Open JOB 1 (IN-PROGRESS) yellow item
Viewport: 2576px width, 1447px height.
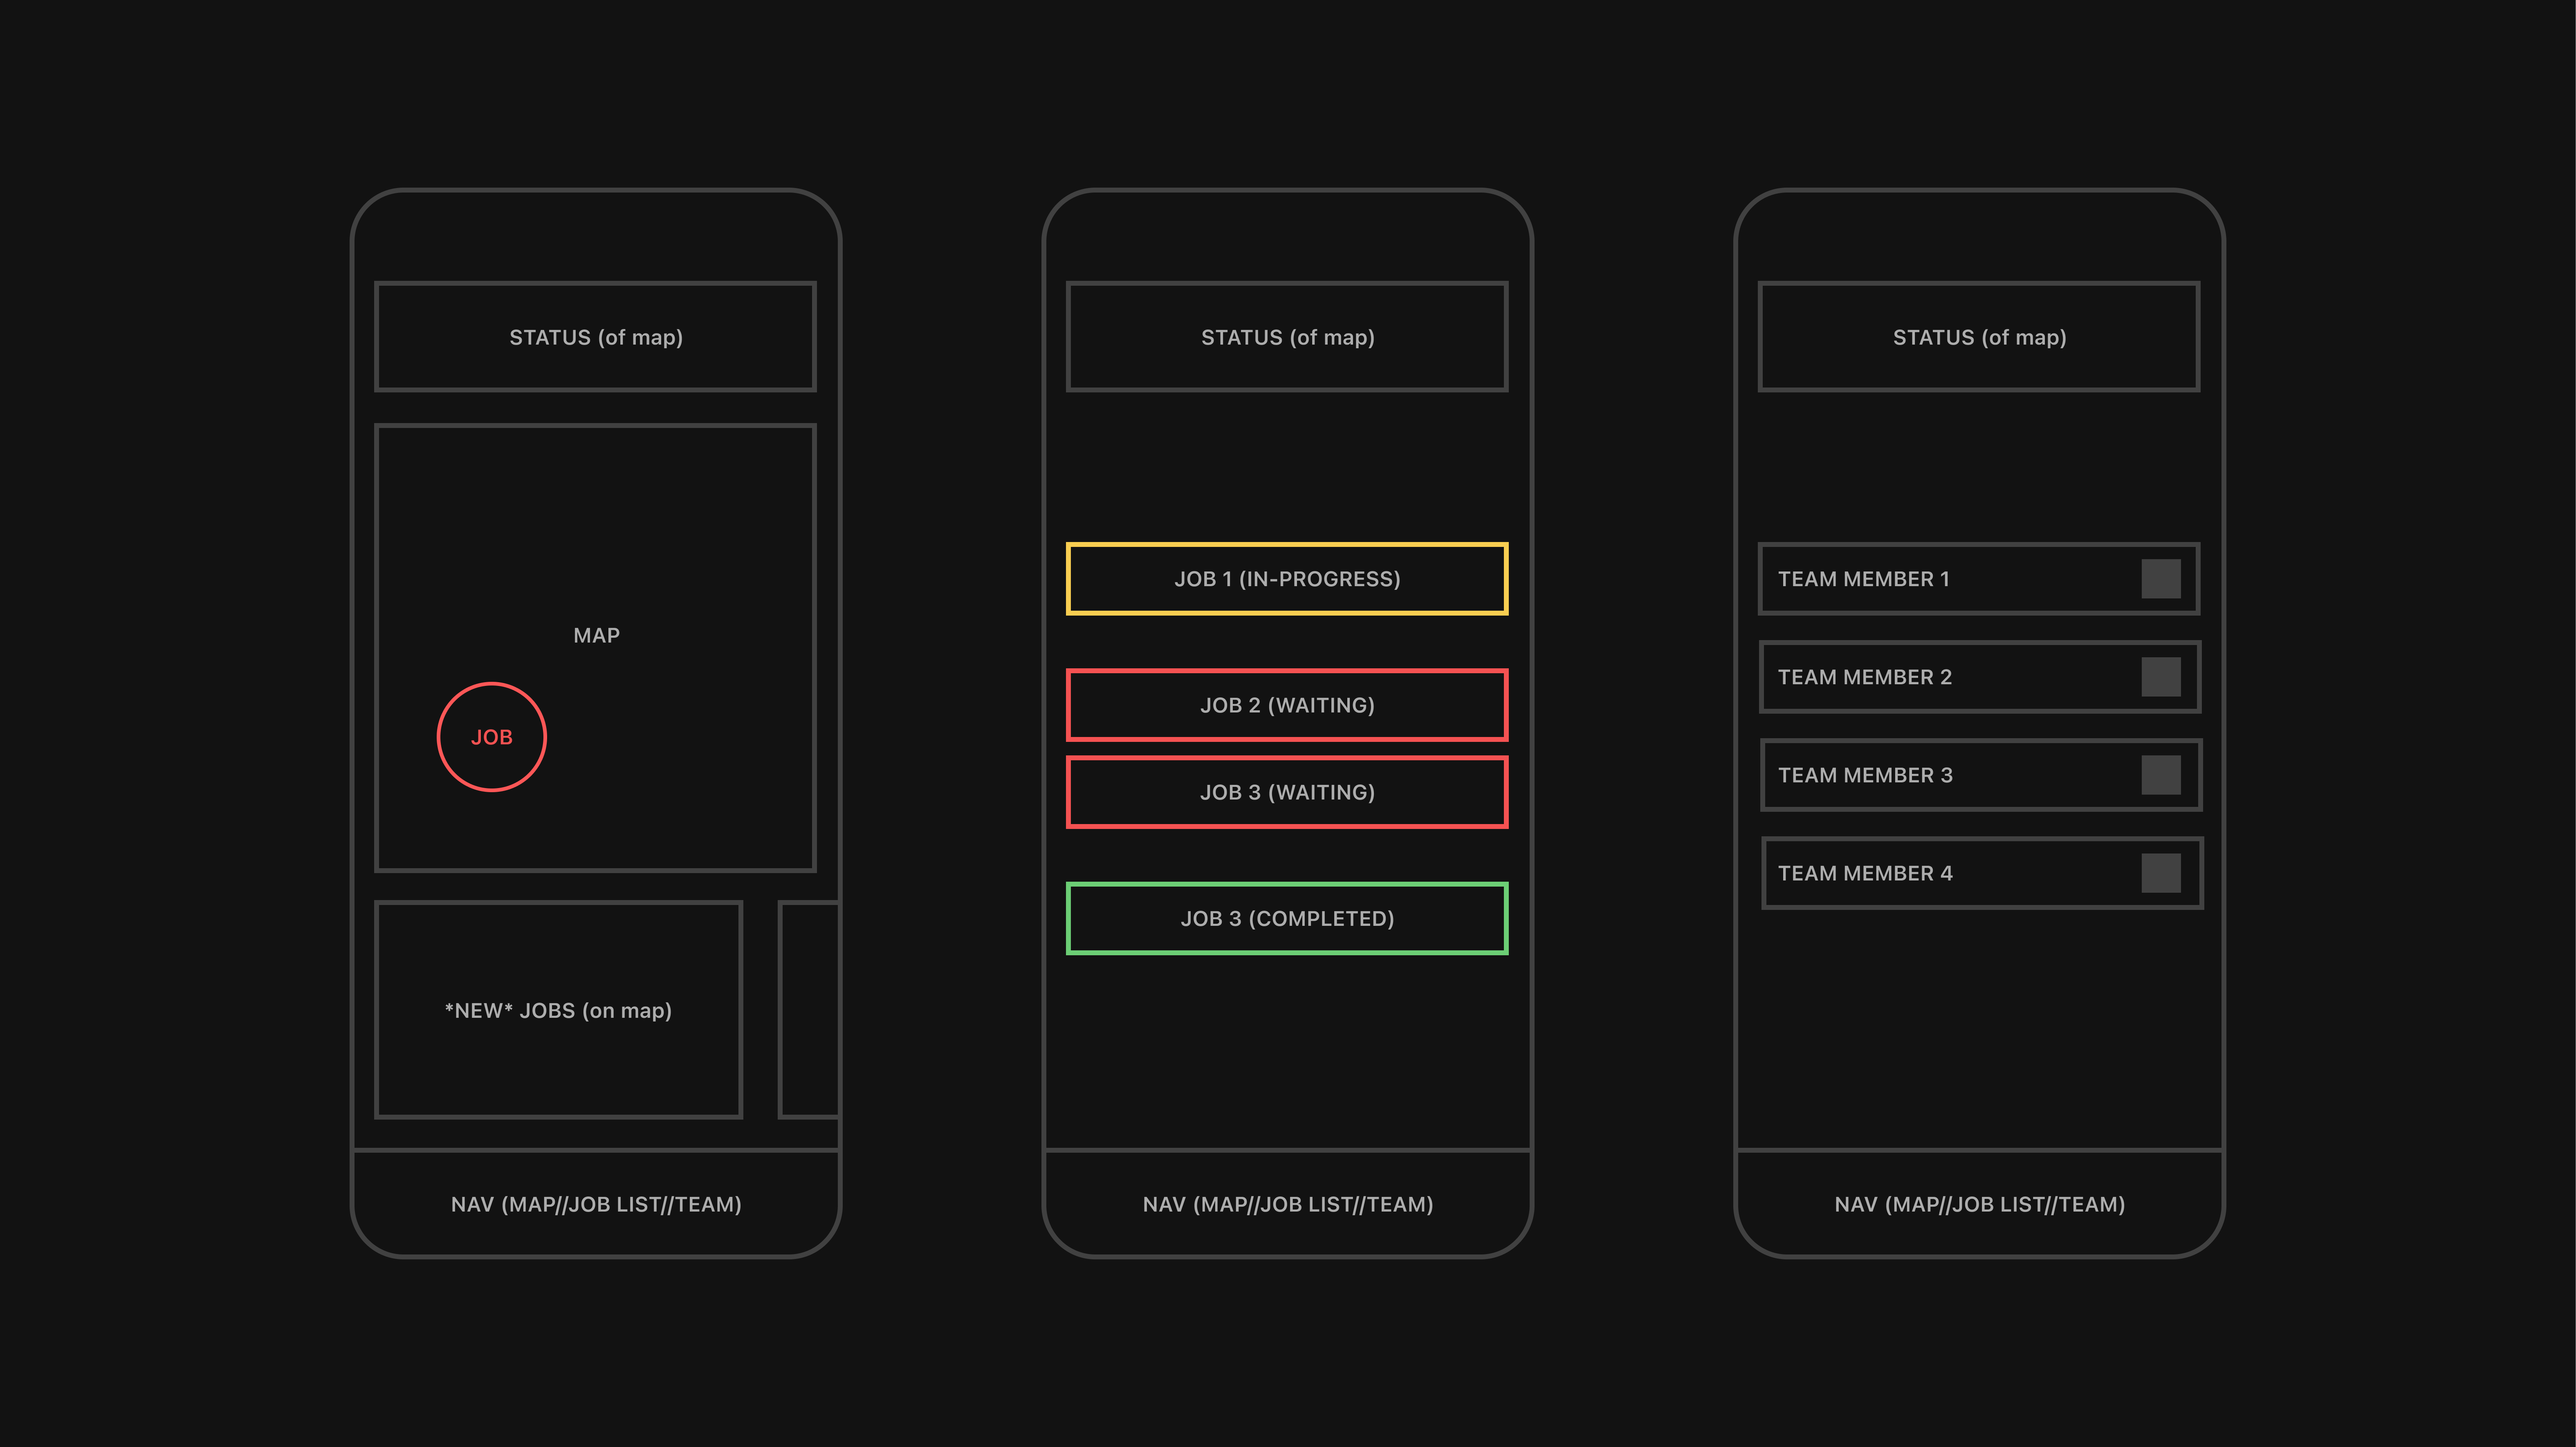point(1287,579)
